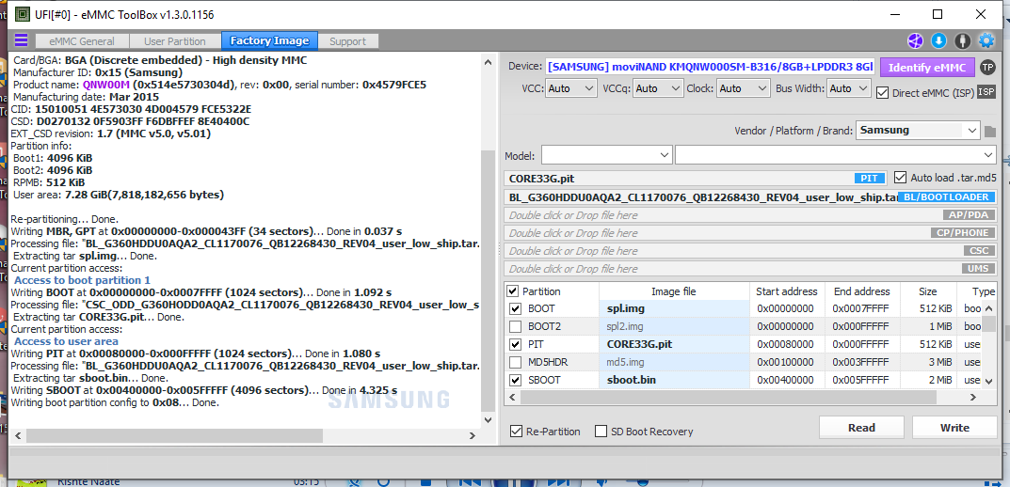Click the Read button
The image size is (1010, 487).
click(x=861, y=428)
